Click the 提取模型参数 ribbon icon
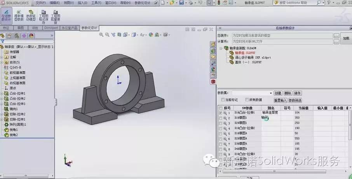Screen dimensions: 352x179 tap(19, 16)
